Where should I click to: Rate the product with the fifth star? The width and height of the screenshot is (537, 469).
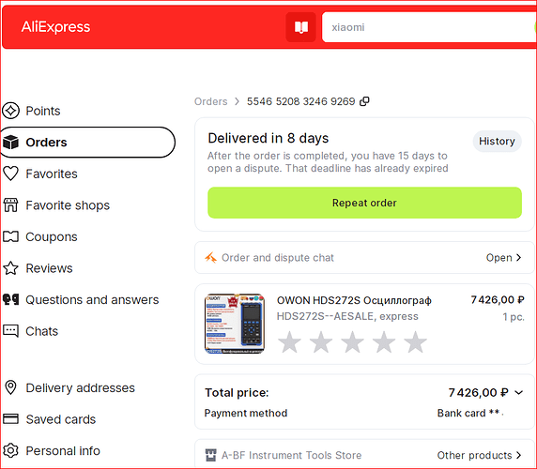[x=415, y=341]
